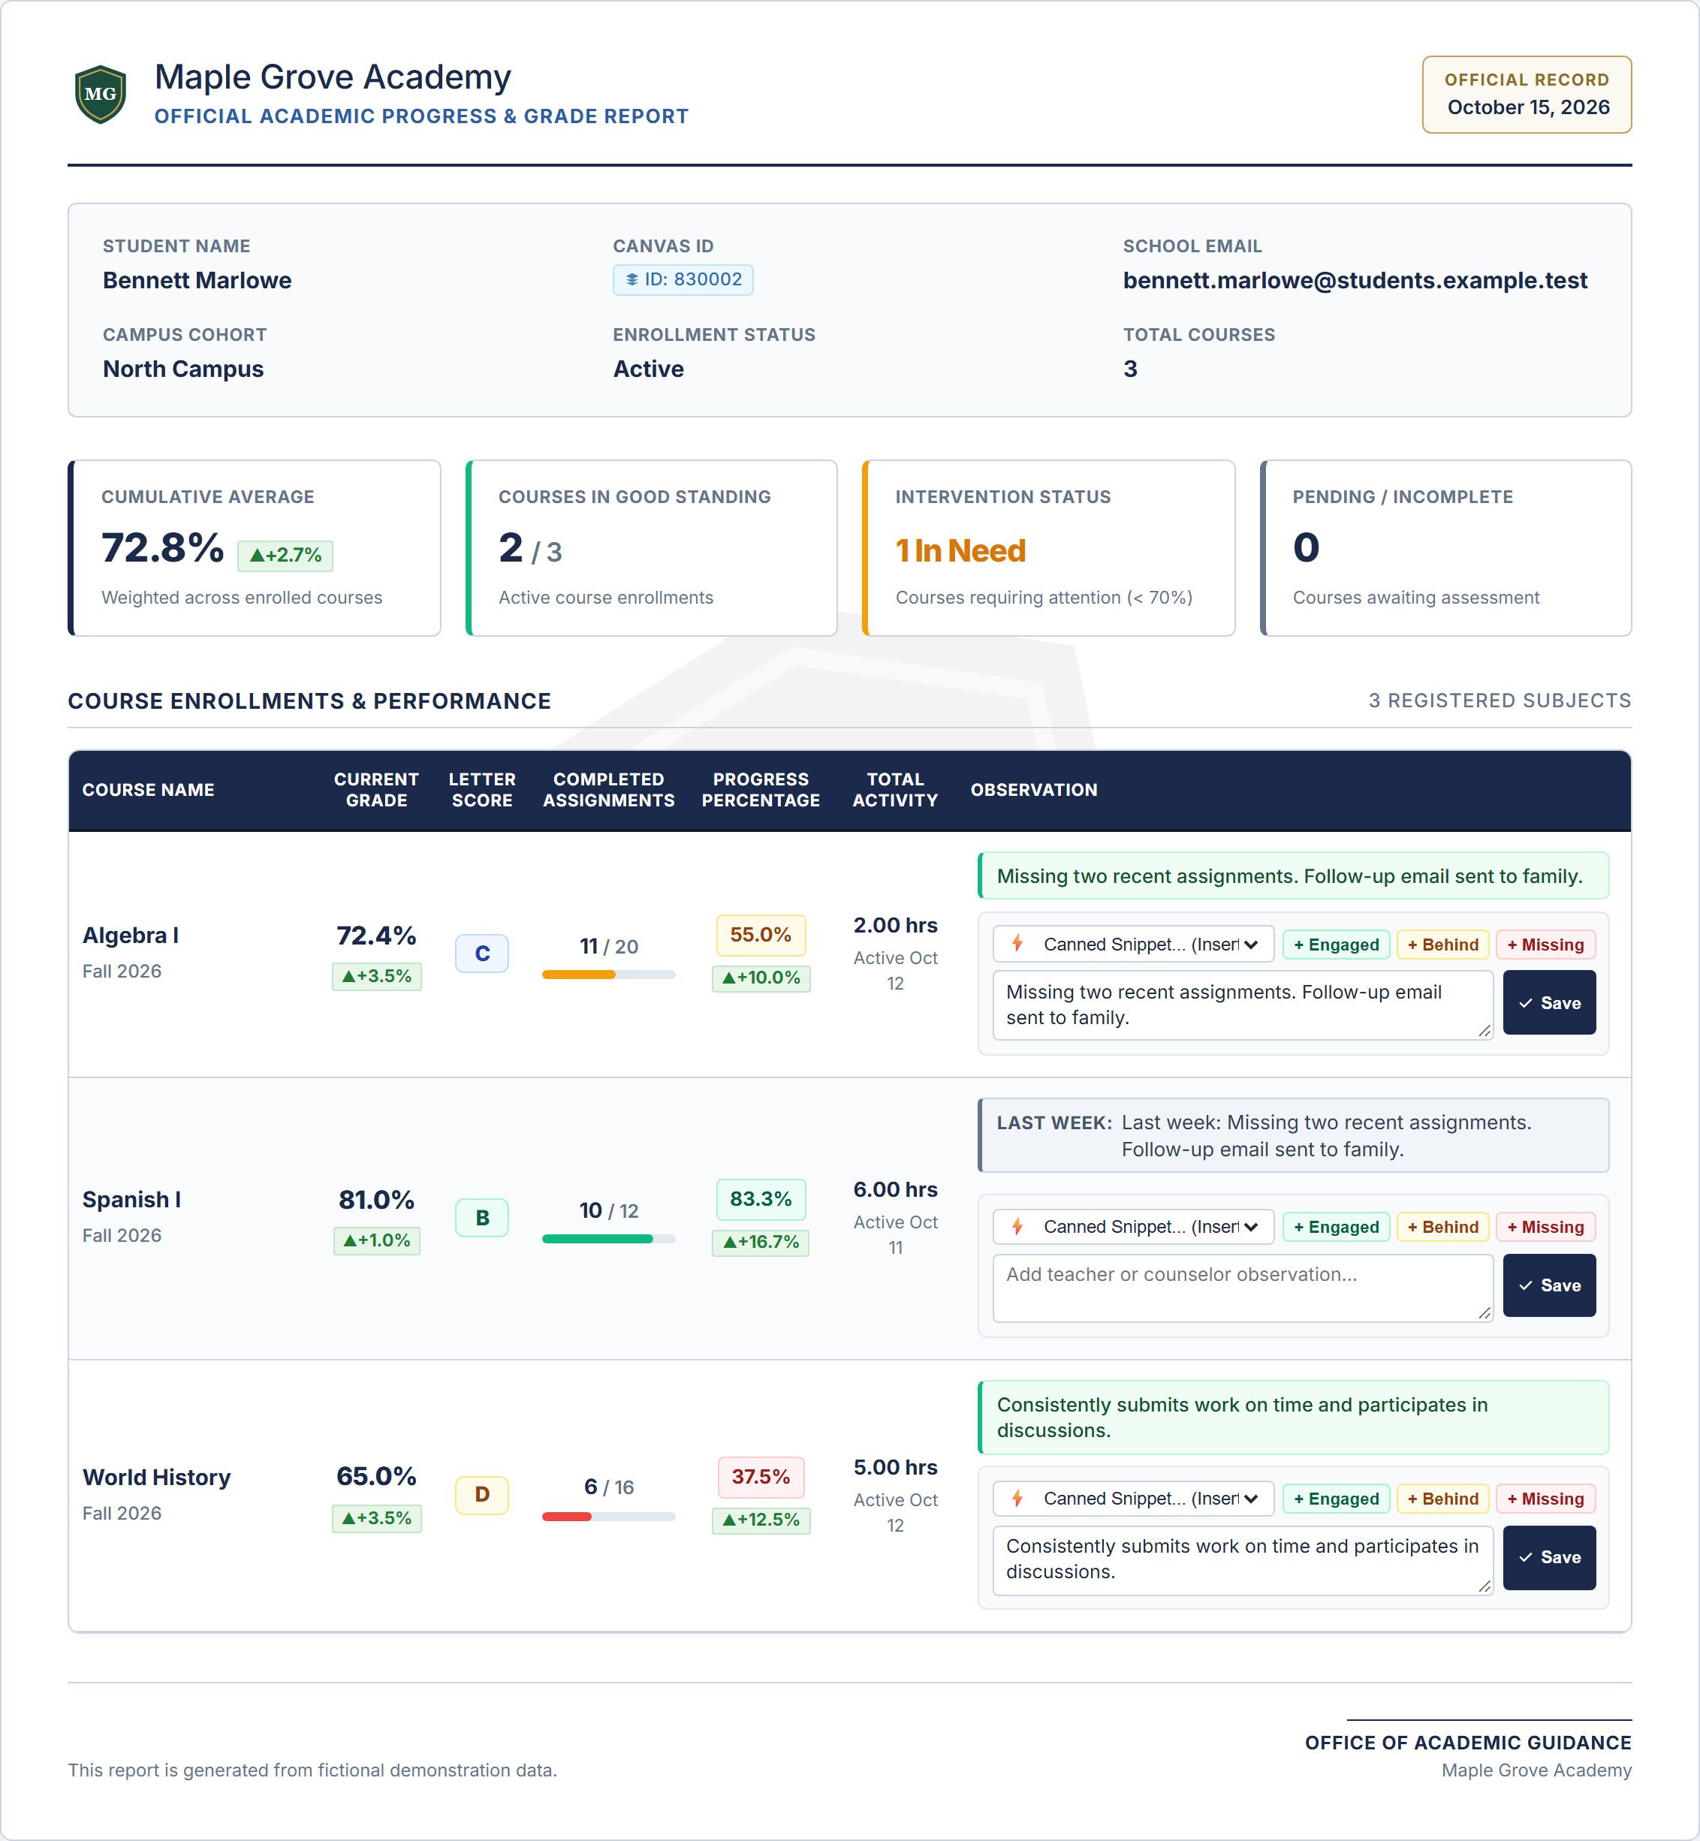Click the Observation column header
Screen dimensions: 1700x1841
[x=1034, y=789]
